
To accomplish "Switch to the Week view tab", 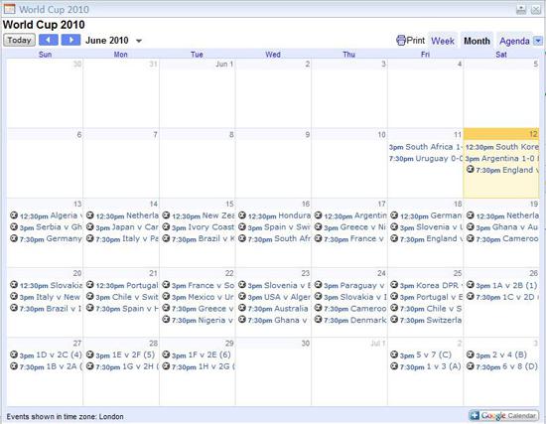I will (443, 41).
